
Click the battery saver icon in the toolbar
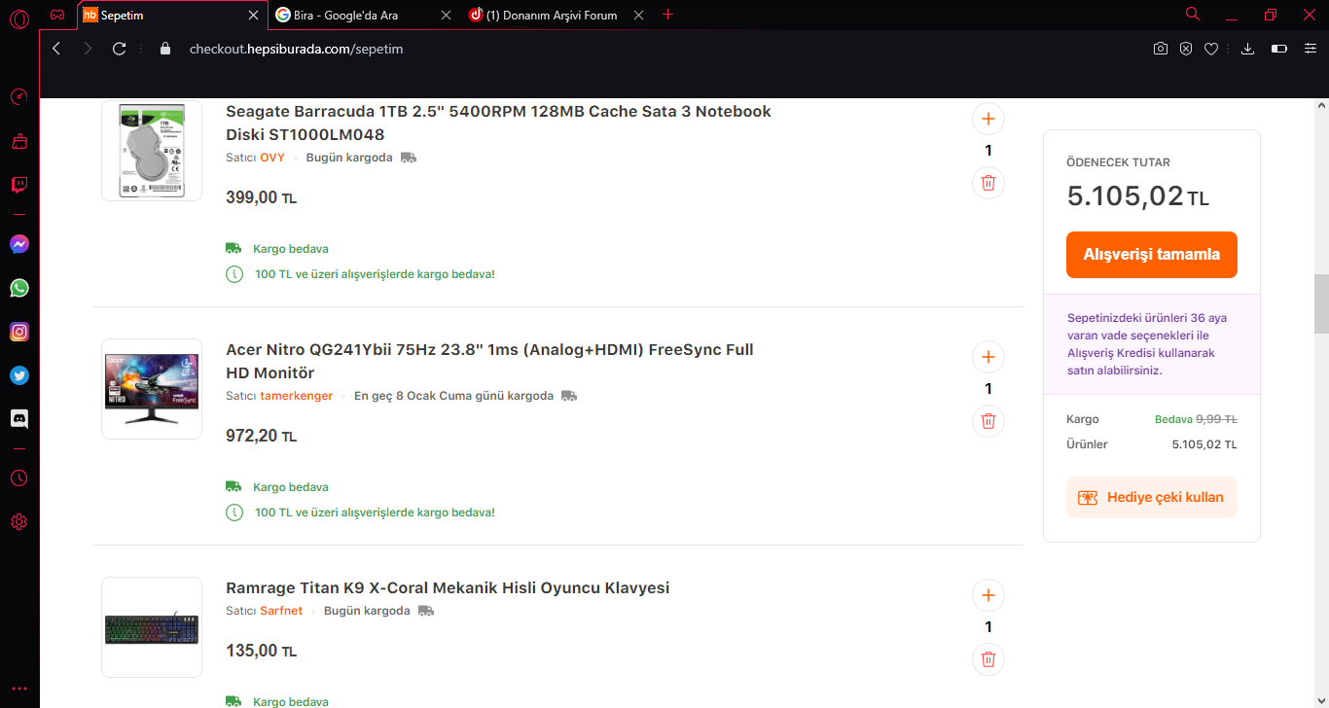[1279, 49]
